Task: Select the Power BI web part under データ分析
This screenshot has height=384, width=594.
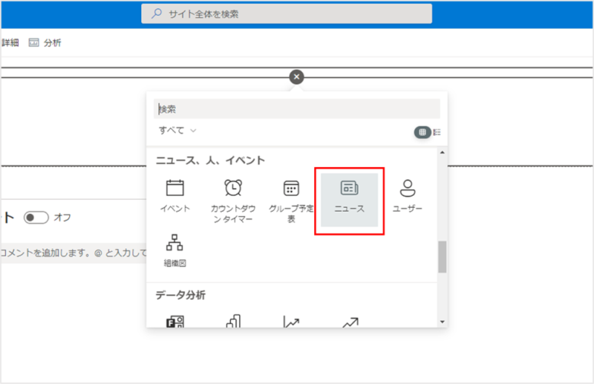Action: point(175,322)
